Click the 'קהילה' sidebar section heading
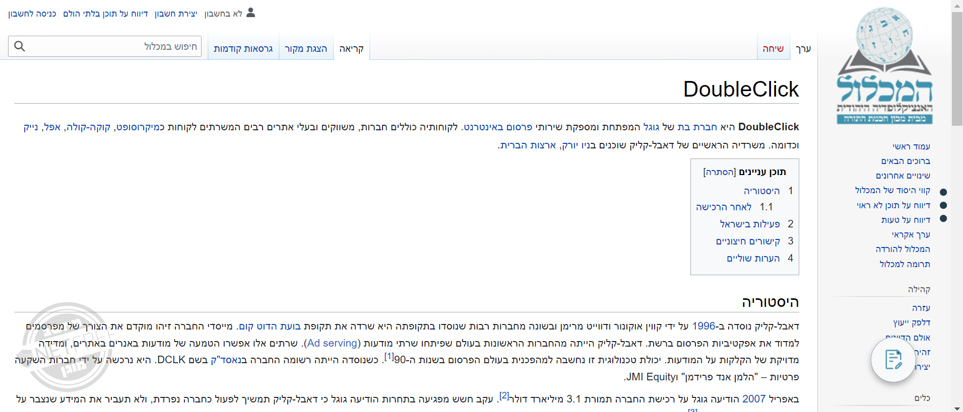Screen dimensions: 963x412 pyautogui.click(x=919, y=289)
